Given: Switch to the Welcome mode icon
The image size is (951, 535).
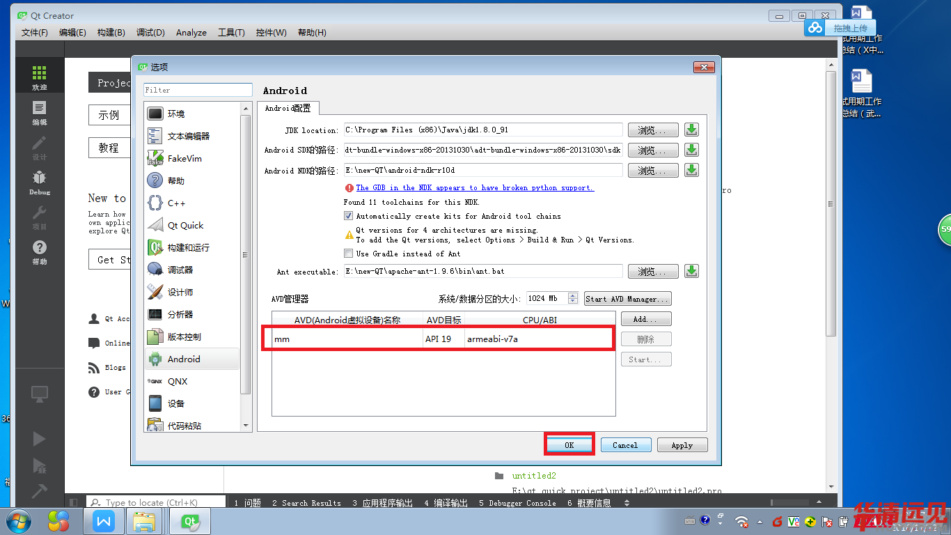Looking at the screenshot, I should click(40, 78).
